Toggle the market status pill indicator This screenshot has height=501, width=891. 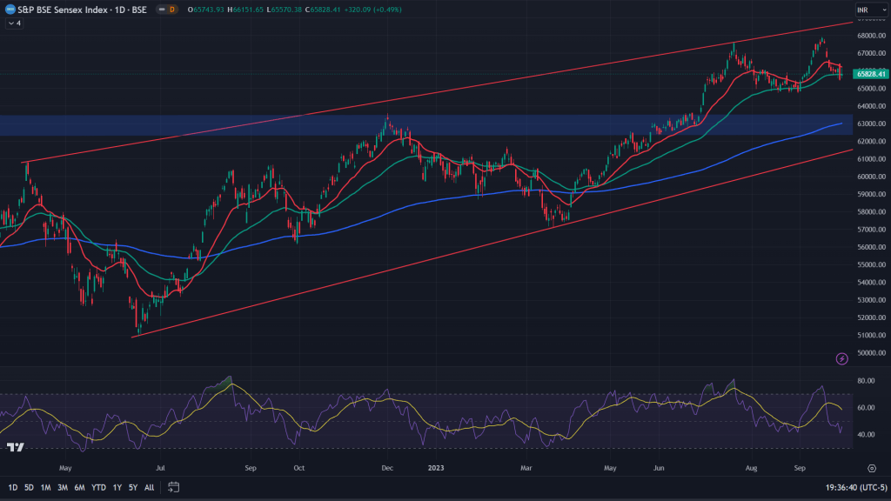[161, 10]
